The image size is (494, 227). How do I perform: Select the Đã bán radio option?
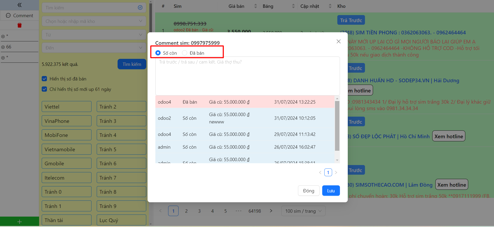tap(185, 53)
